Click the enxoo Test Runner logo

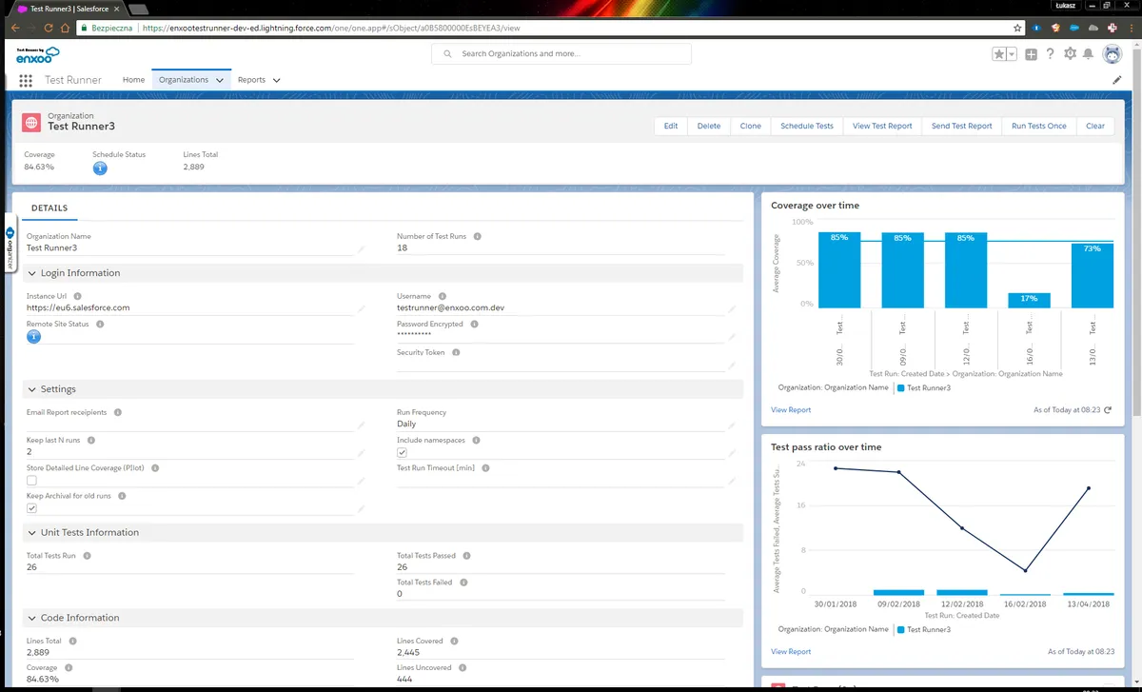[38, 54]
